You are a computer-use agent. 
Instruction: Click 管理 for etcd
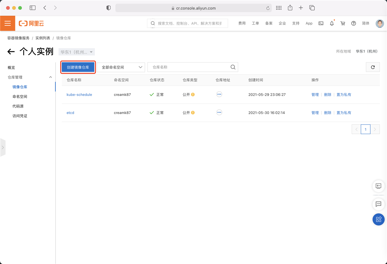click(315, 113)
